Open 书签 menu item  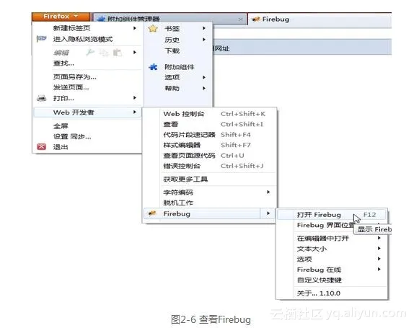(177, 29)
